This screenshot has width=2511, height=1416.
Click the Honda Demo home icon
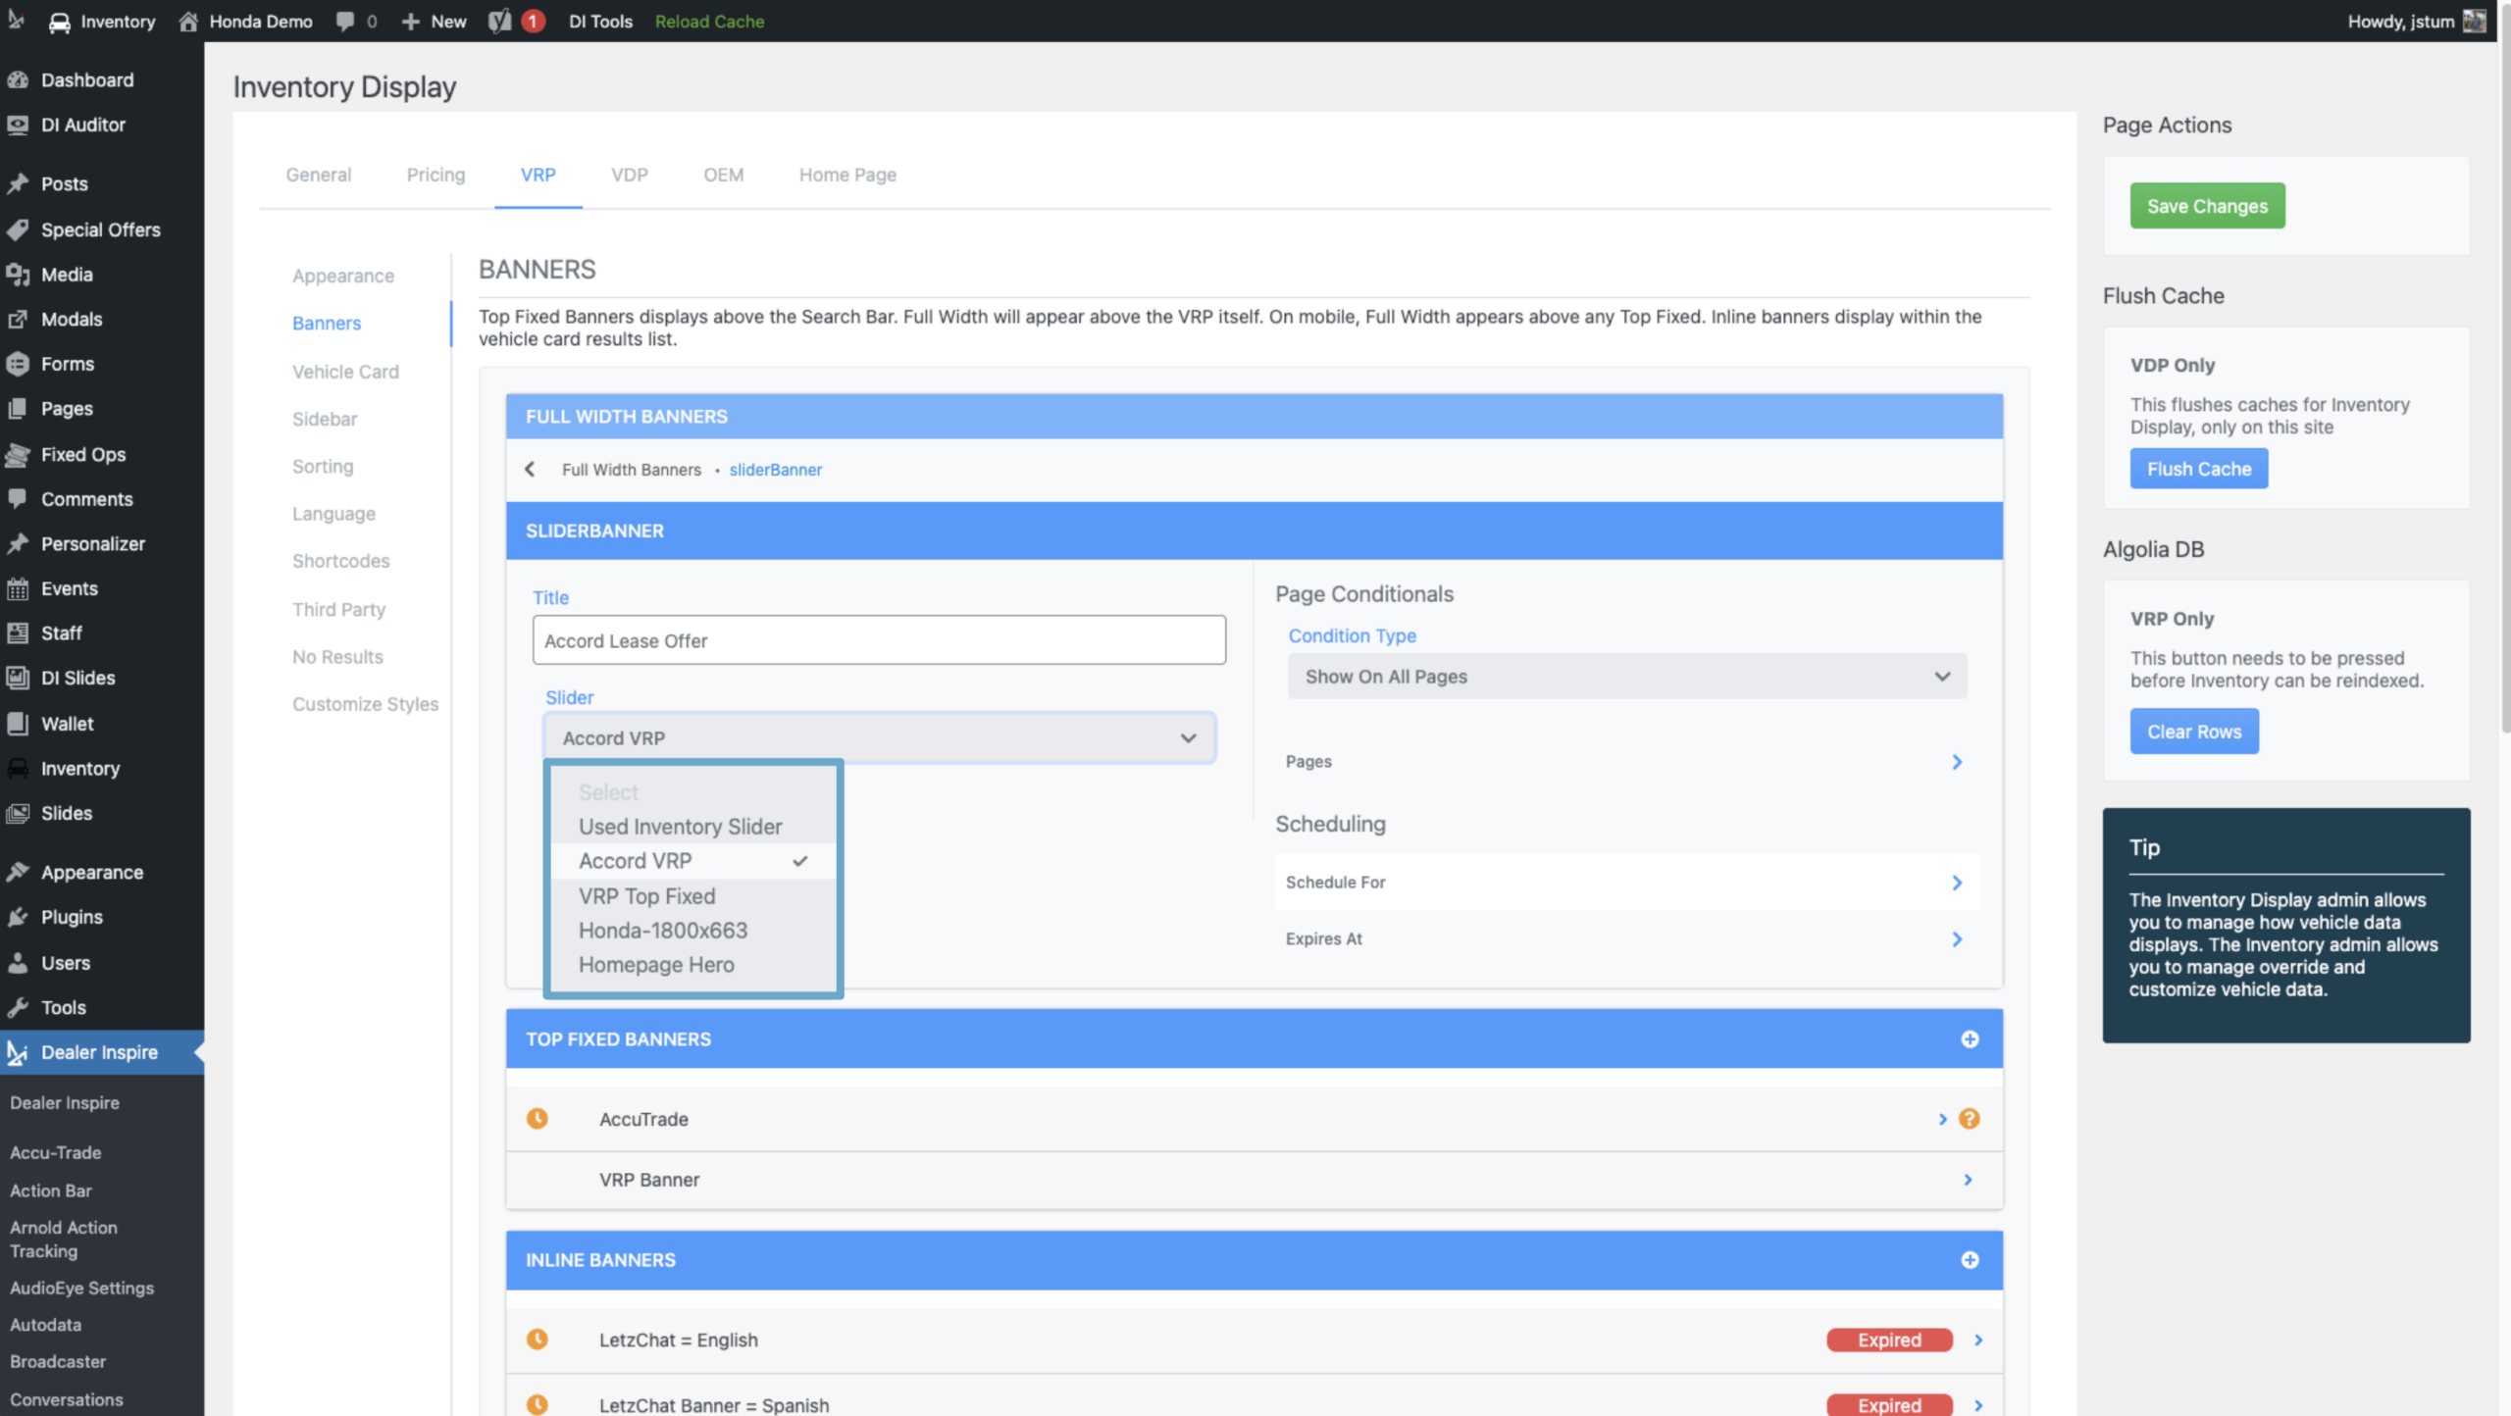pos(188,21)
